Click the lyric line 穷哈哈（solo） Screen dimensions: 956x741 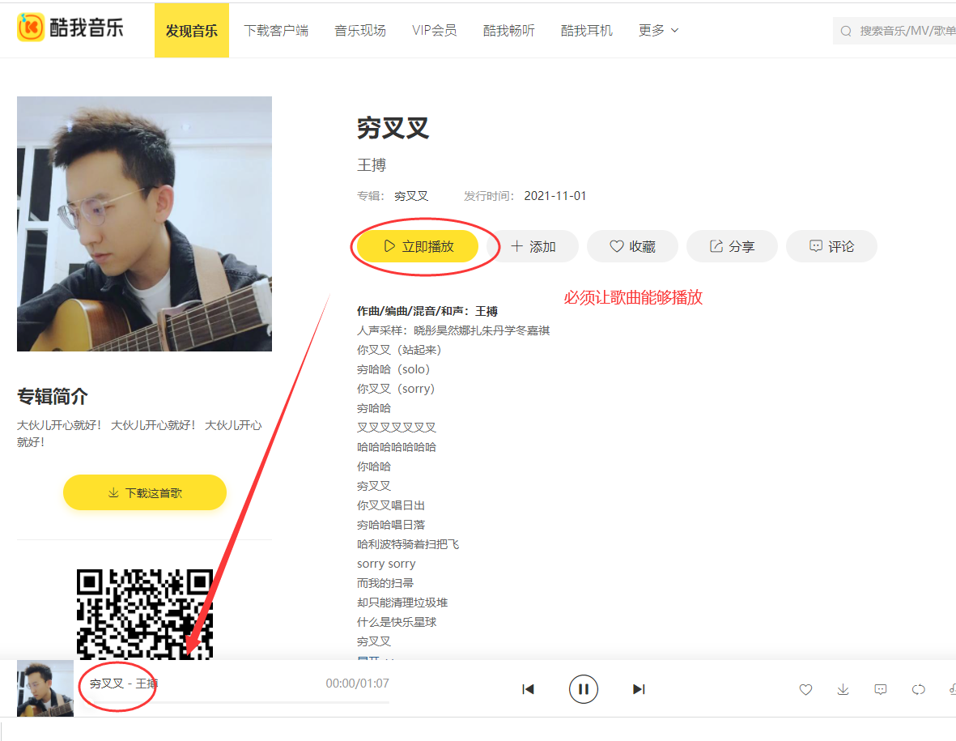tap(393, 369)
